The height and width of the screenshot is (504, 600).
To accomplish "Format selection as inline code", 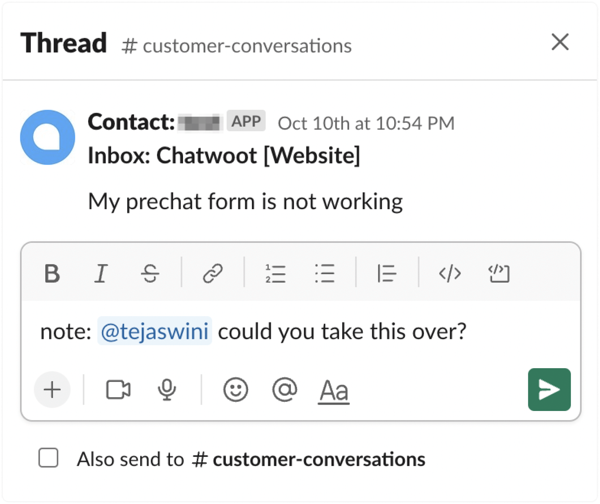I will tap(450, 273).
